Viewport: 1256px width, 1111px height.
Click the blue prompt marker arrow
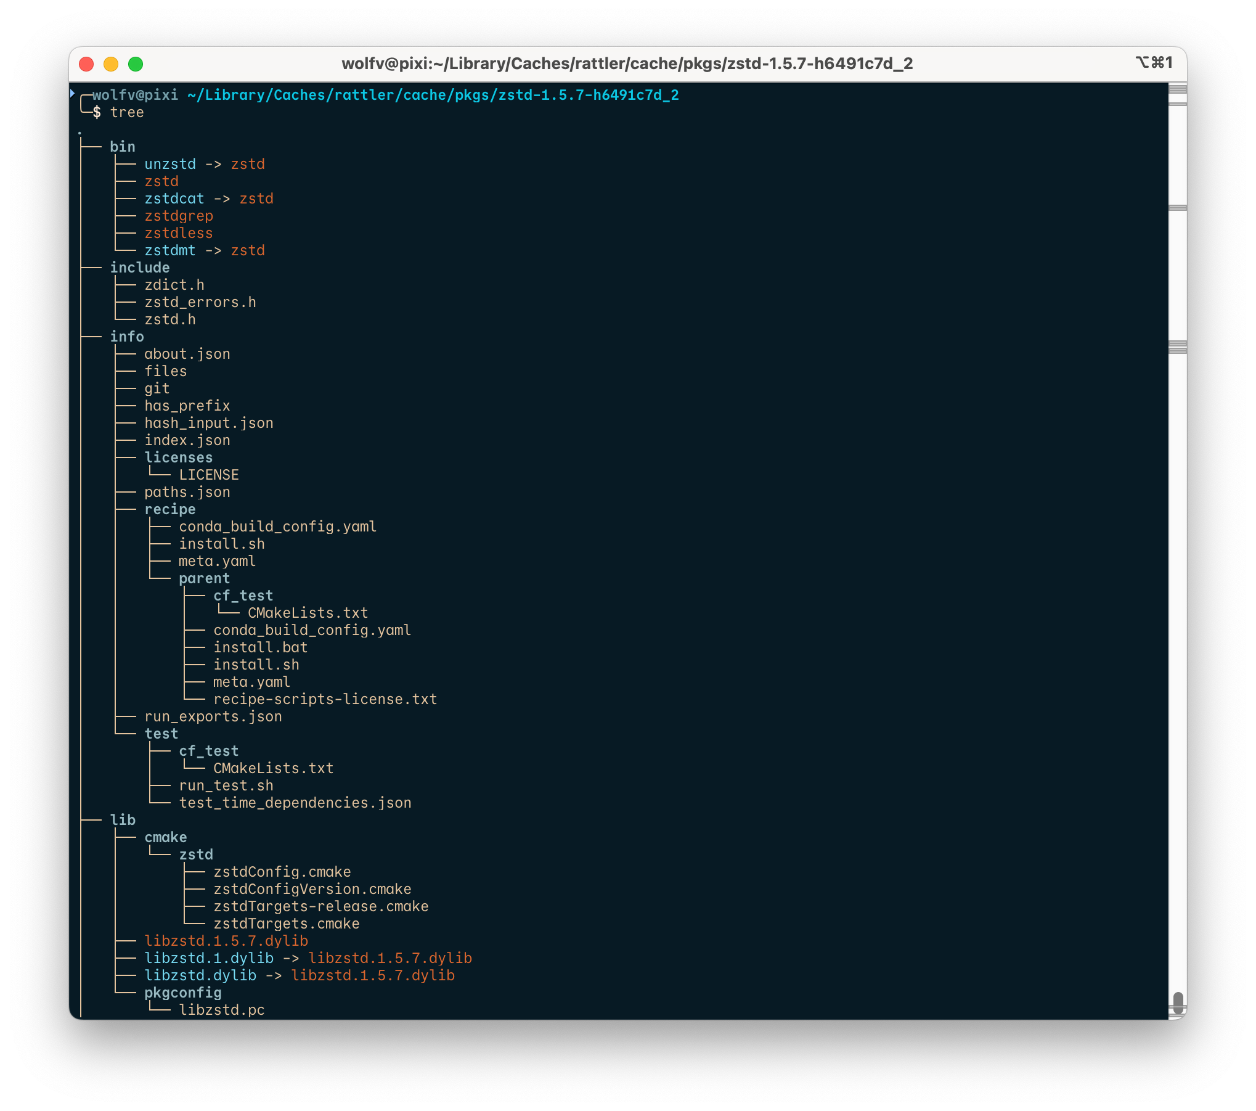click(x=73, y=93)
